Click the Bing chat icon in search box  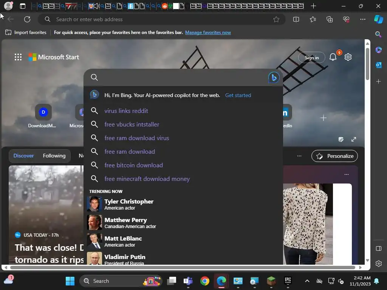[x=274, y=77]
